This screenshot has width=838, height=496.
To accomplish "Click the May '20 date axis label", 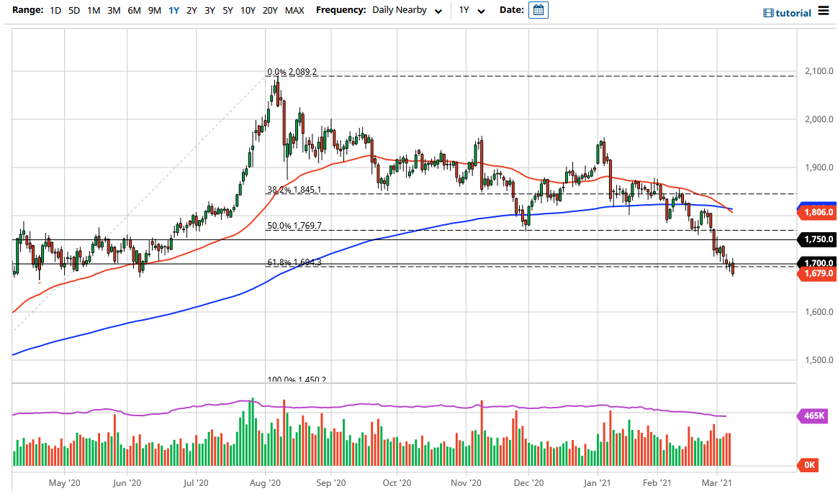I will [x=64, y=482].
